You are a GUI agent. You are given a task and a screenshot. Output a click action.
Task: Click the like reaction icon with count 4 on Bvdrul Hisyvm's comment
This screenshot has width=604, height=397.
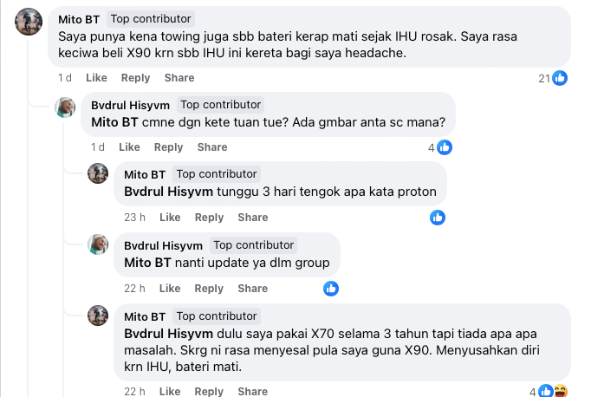point(440,147)
